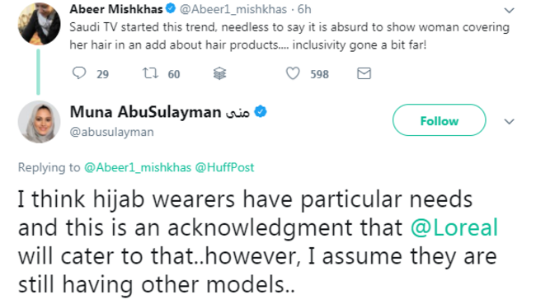The height and width of the screenshot is (304, 536).
Task: Click Abeer Mishkhas verified badge
Action: pyautogui.click(x=171, y=8)
